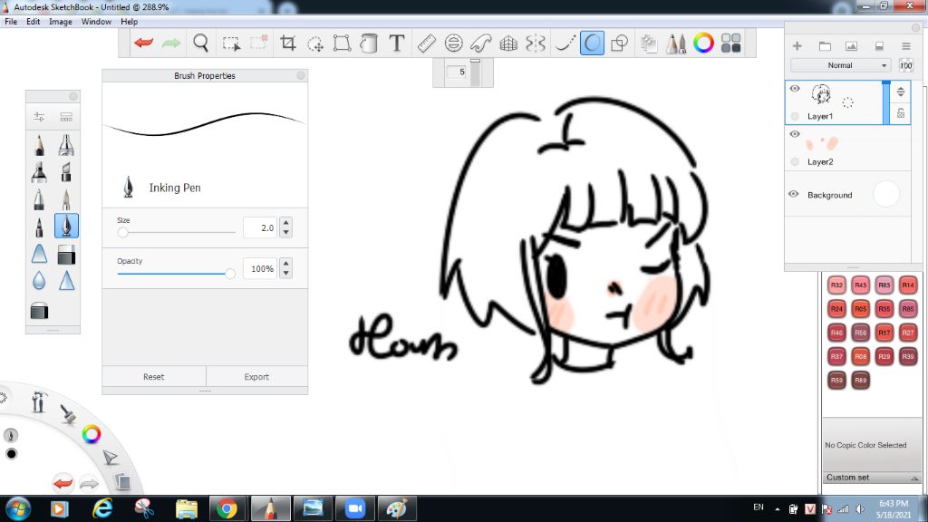Add a new layer group folder
This screenshot has height=522, width=928.
click(825, 45)
